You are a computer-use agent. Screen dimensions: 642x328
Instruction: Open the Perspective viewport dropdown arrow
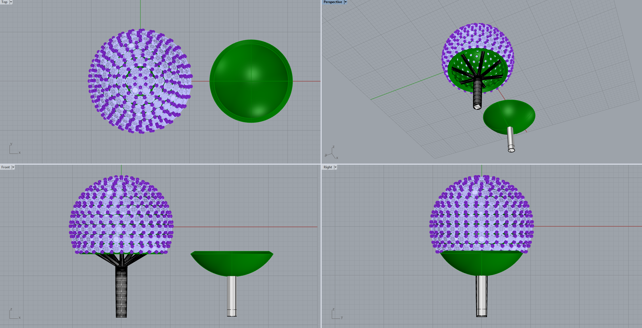tap(346, 2)
